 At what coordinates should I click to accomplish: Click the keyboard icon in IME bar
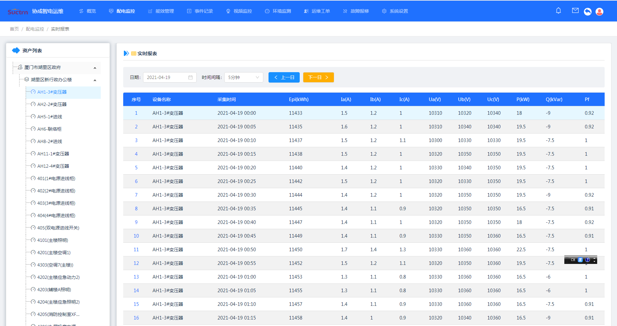[x=580, y=260]
